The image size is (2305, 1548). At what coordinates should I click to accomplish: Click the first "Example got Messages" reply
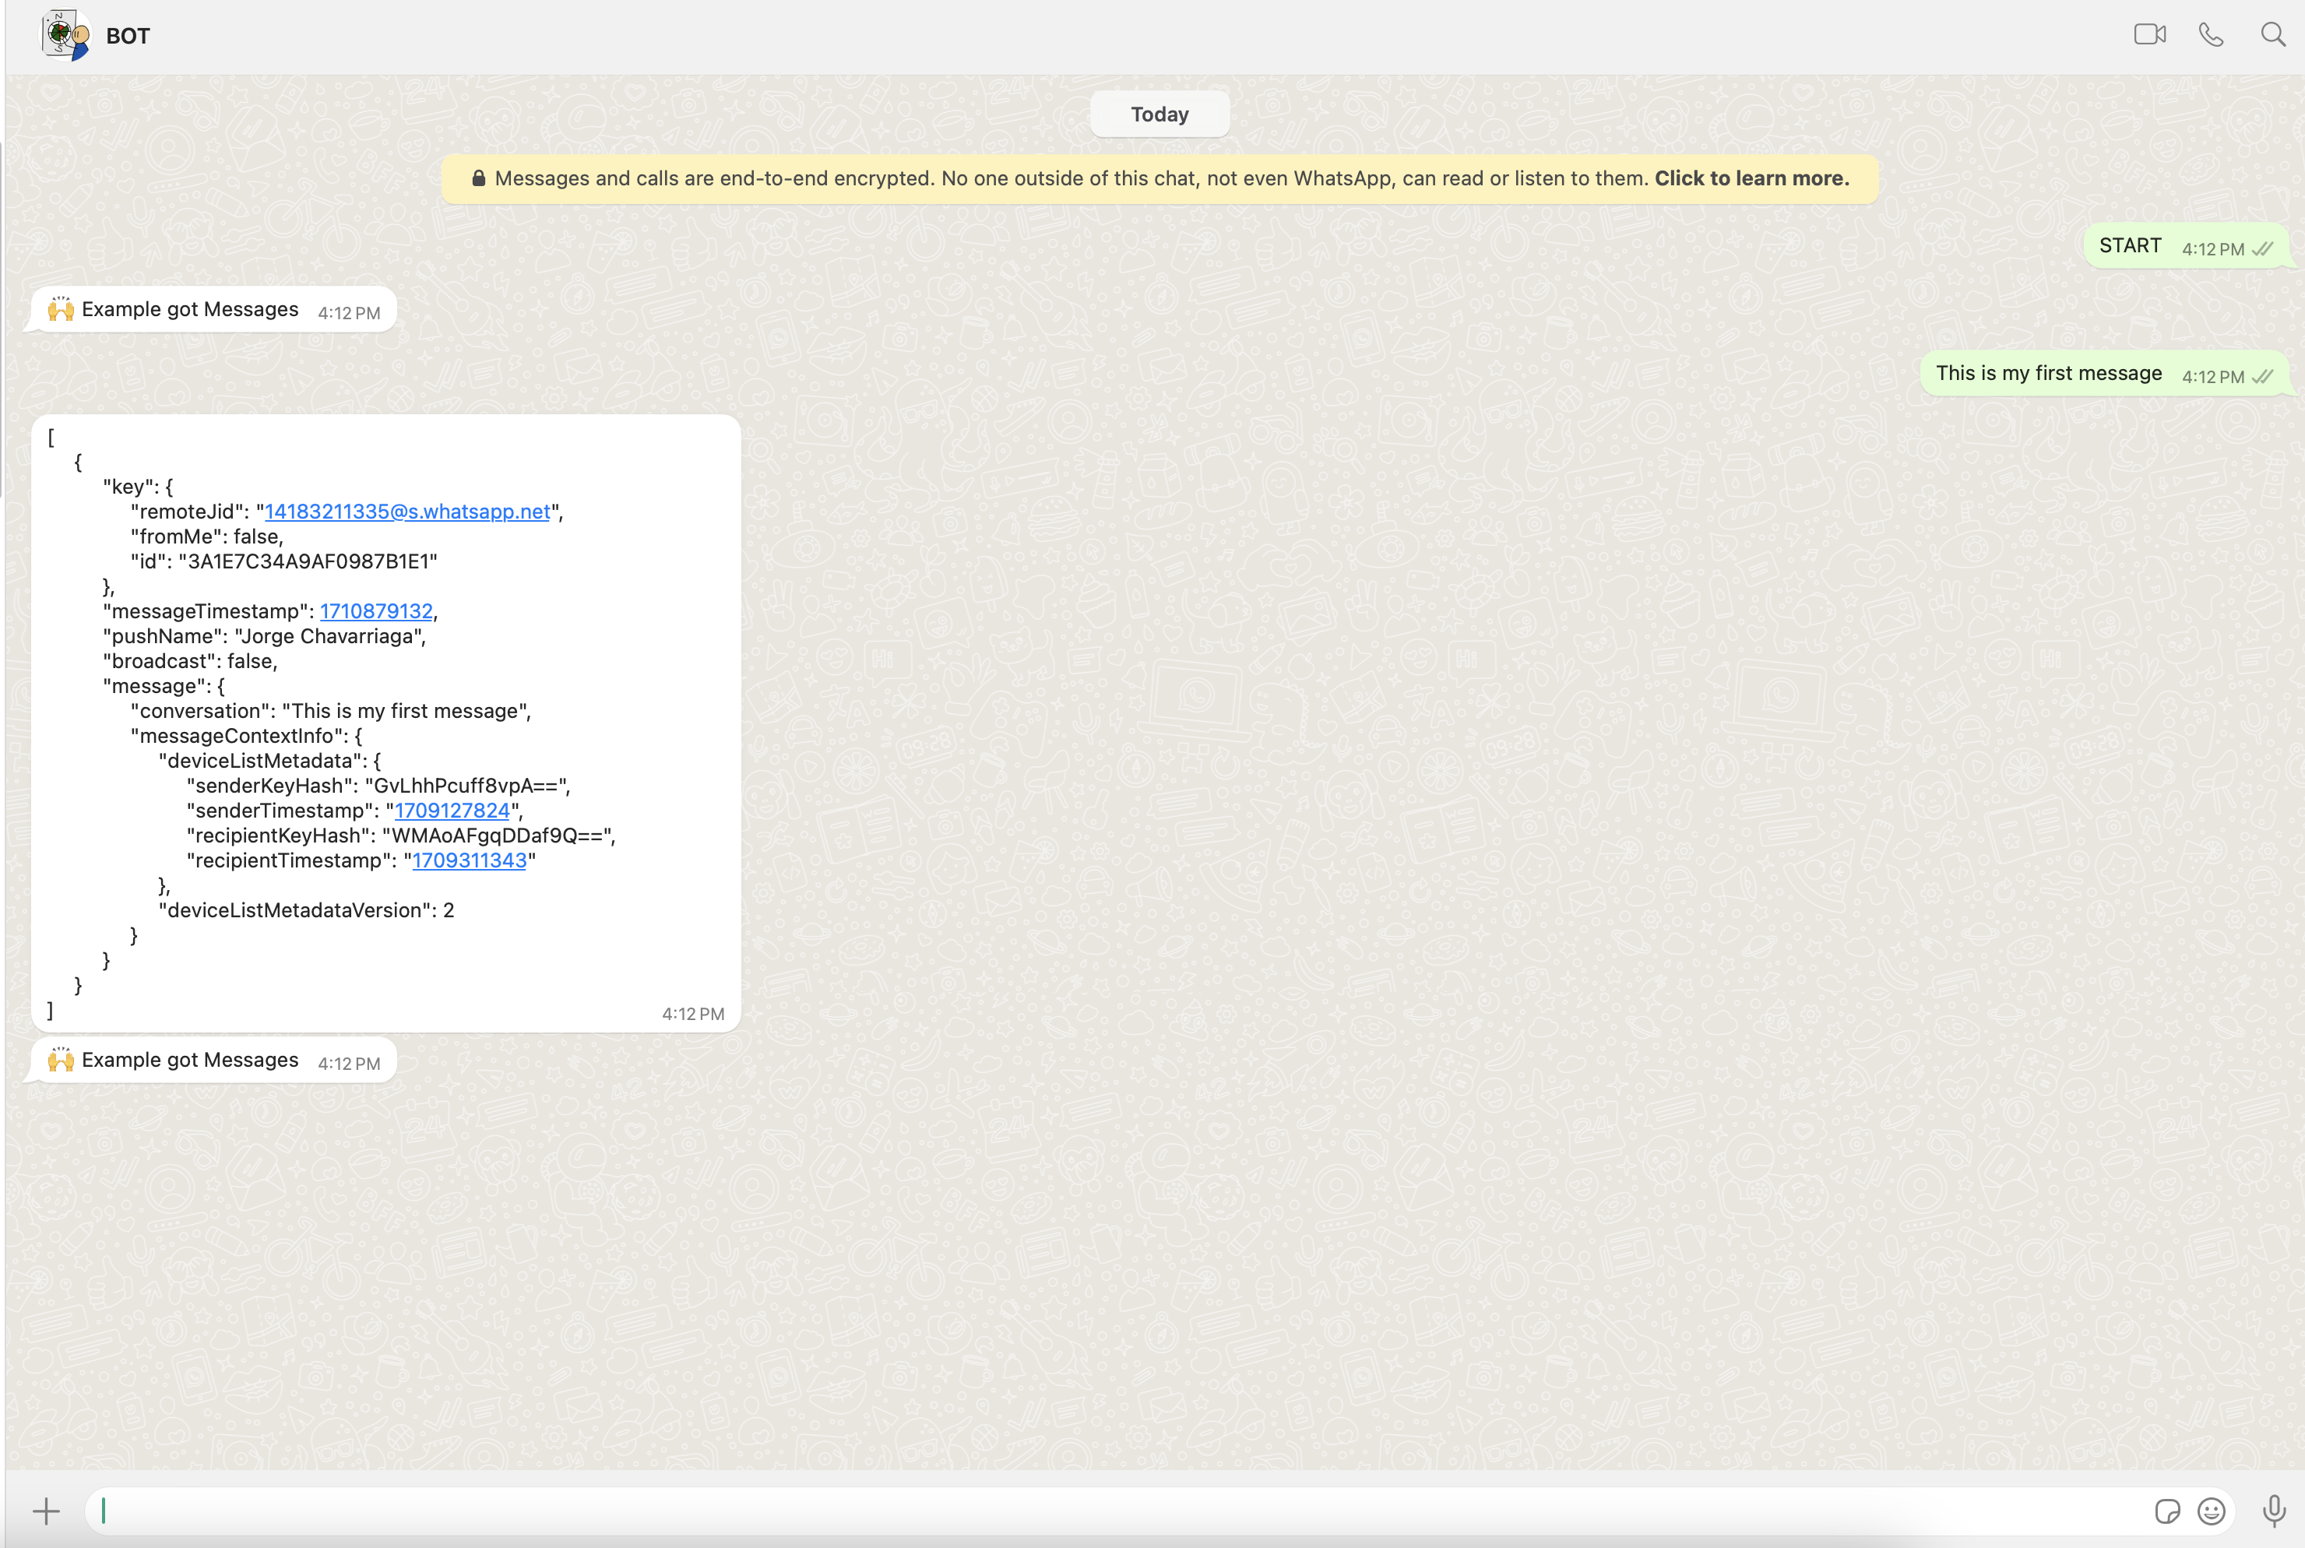[189, 310]
